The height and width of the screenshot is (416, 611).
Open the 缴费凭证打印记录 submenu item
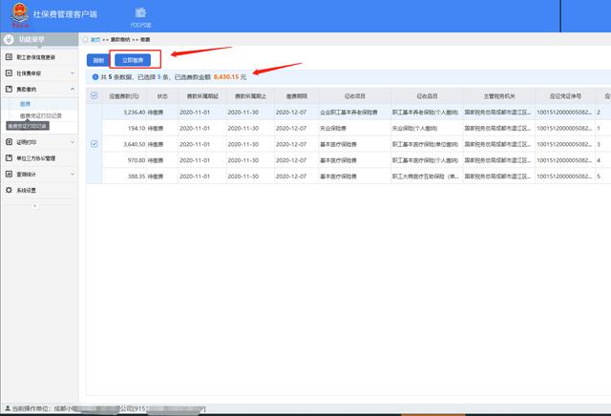40,115
